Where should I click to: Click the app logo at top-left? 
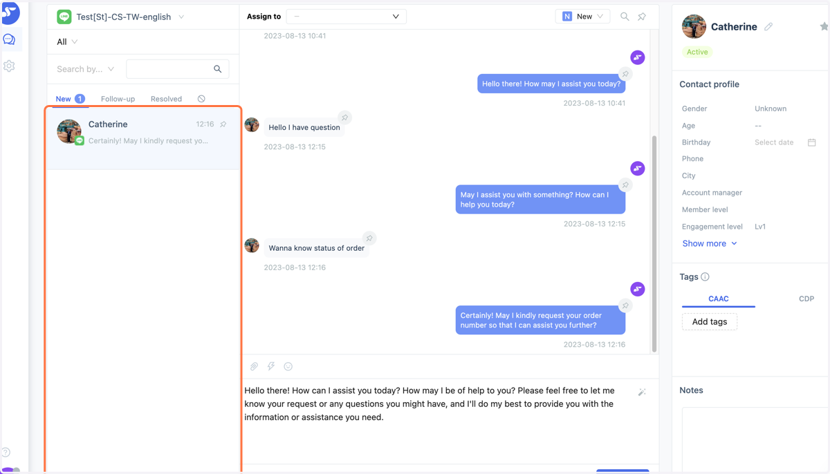point(10,12)
